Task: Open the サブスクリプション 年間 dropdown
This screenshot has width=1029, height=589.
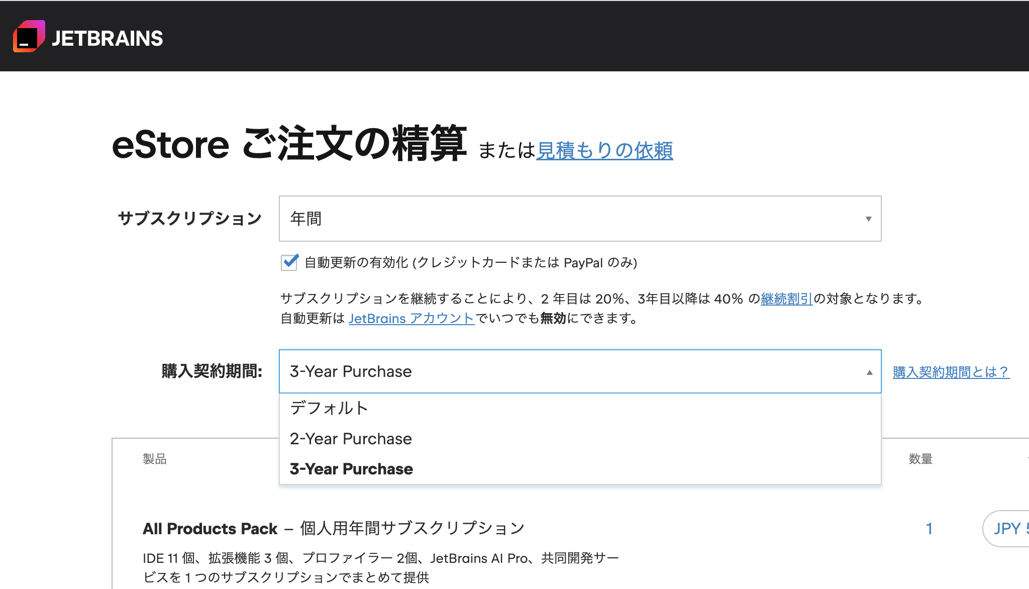Action: click(580, 219)
